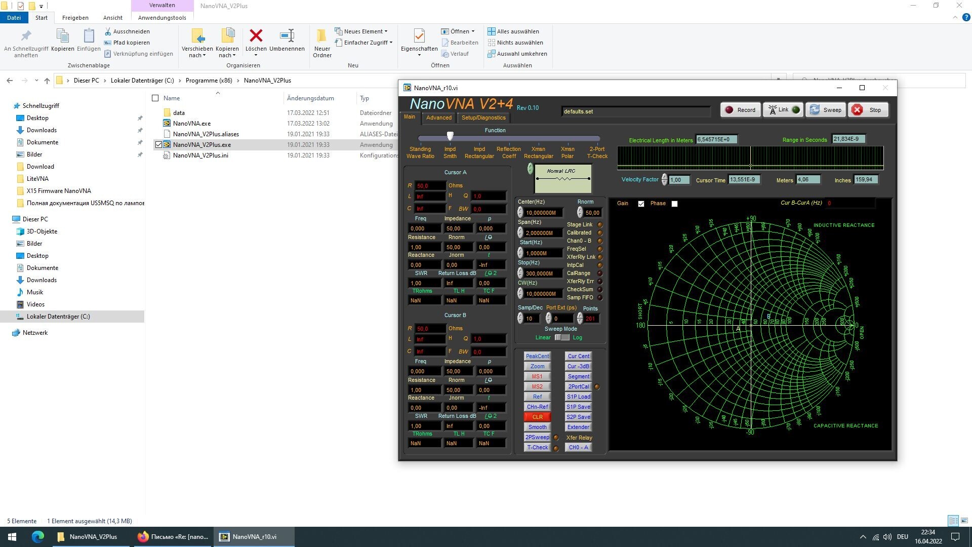Select the data folder in file list
Image resolution: width=972 pixels, height=547 pixels.
point(179,113)
